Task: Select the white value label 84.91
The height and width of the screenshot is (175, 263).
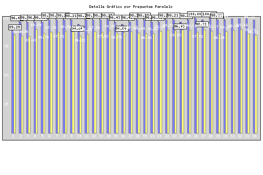Action: click(253, 32)
